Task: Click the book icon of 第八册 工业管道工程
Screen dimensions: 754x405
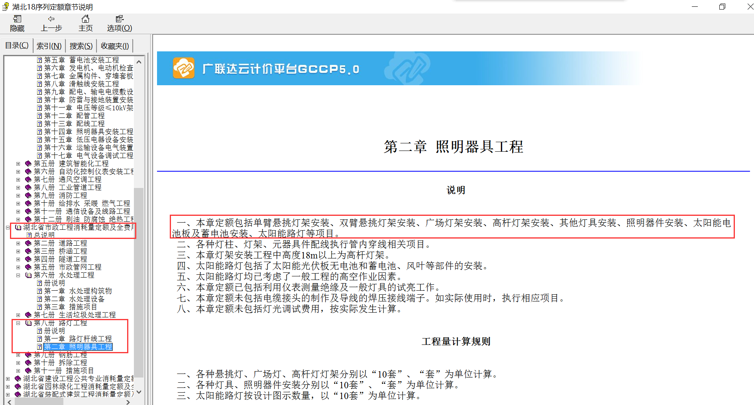Action: [28, 188]
